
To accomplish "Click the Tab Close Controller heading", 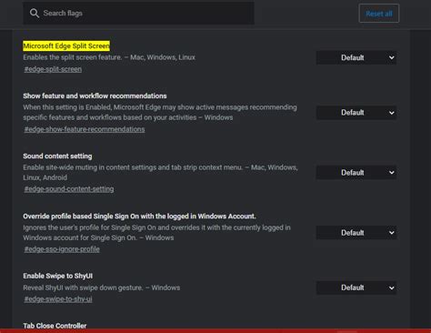I will pyautogui.click(x=55, y=326).
